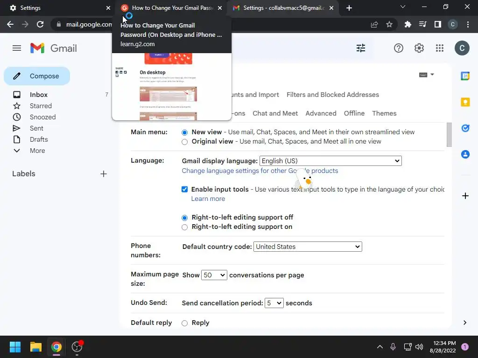Bookmark this tab with the star
This screenshot has height=358, width=478.
(389, 24)
